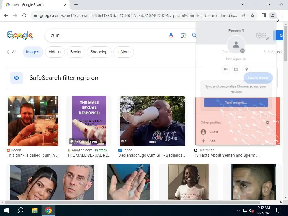Search by image with the Google Lens icon
This screenshot has width=288, height=216.
(x=183, y=35)
